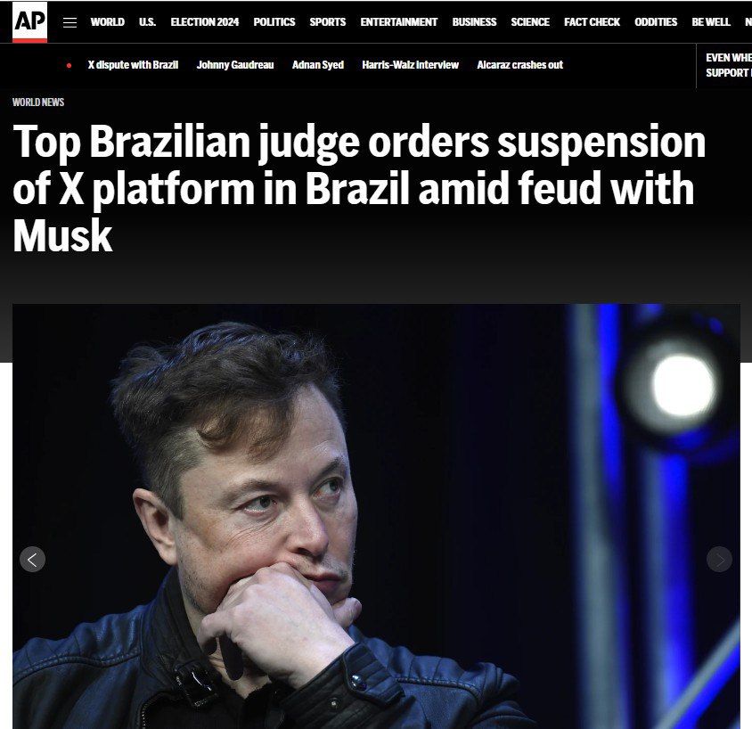Screen dimensions: 752x729
Task: Open the Elon Musk article photo
Action: coord(376,516)
